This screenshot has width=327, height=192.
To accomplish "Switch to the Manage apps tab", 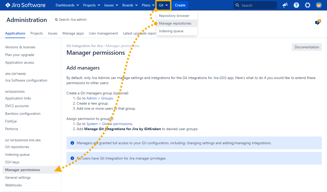I will pos(73,33).
